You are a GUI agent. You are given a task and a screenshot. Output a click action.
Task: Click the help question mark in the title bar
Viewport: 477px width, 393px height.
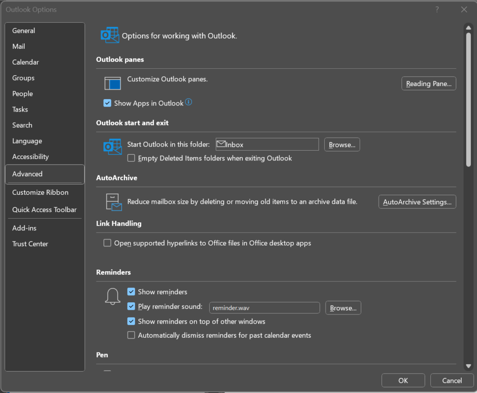pos(437,9)
